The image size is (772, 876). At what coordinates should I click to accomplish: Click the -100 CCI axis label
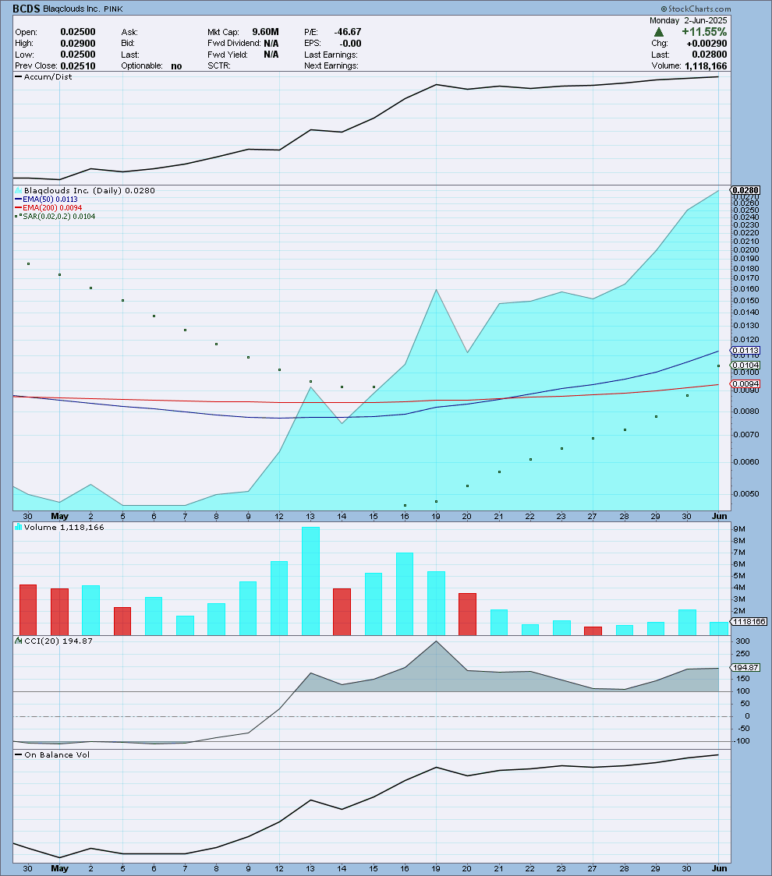coord(742,741)
